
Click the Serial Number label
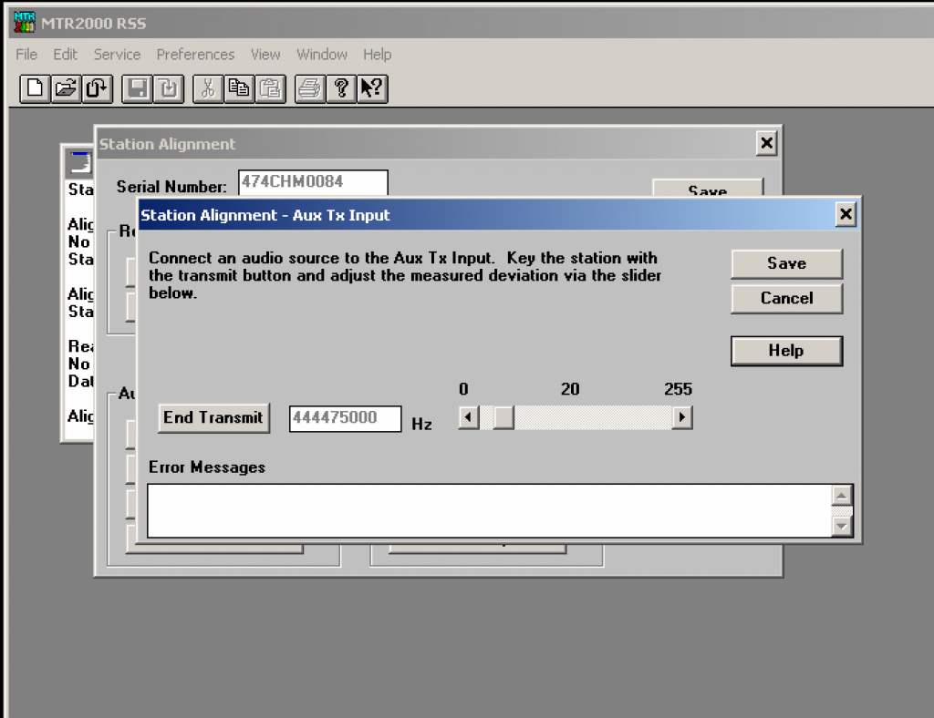tap(171, 187)
